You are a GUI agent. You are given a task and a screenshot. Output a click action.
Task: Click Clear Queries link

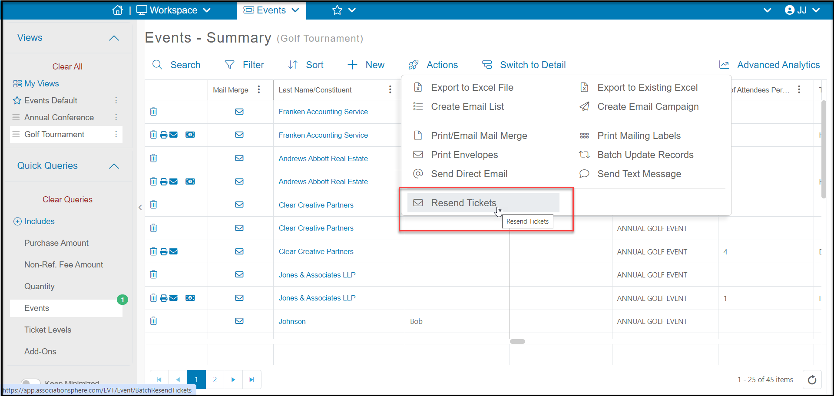(67, 199)
